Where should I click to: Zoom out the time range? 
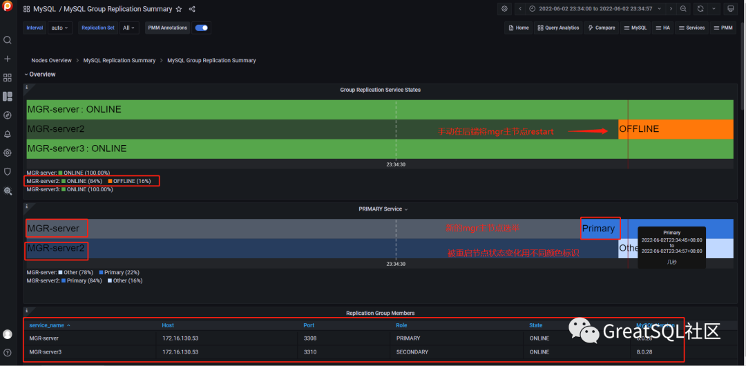pyautogui.click(x=683, y=8)
